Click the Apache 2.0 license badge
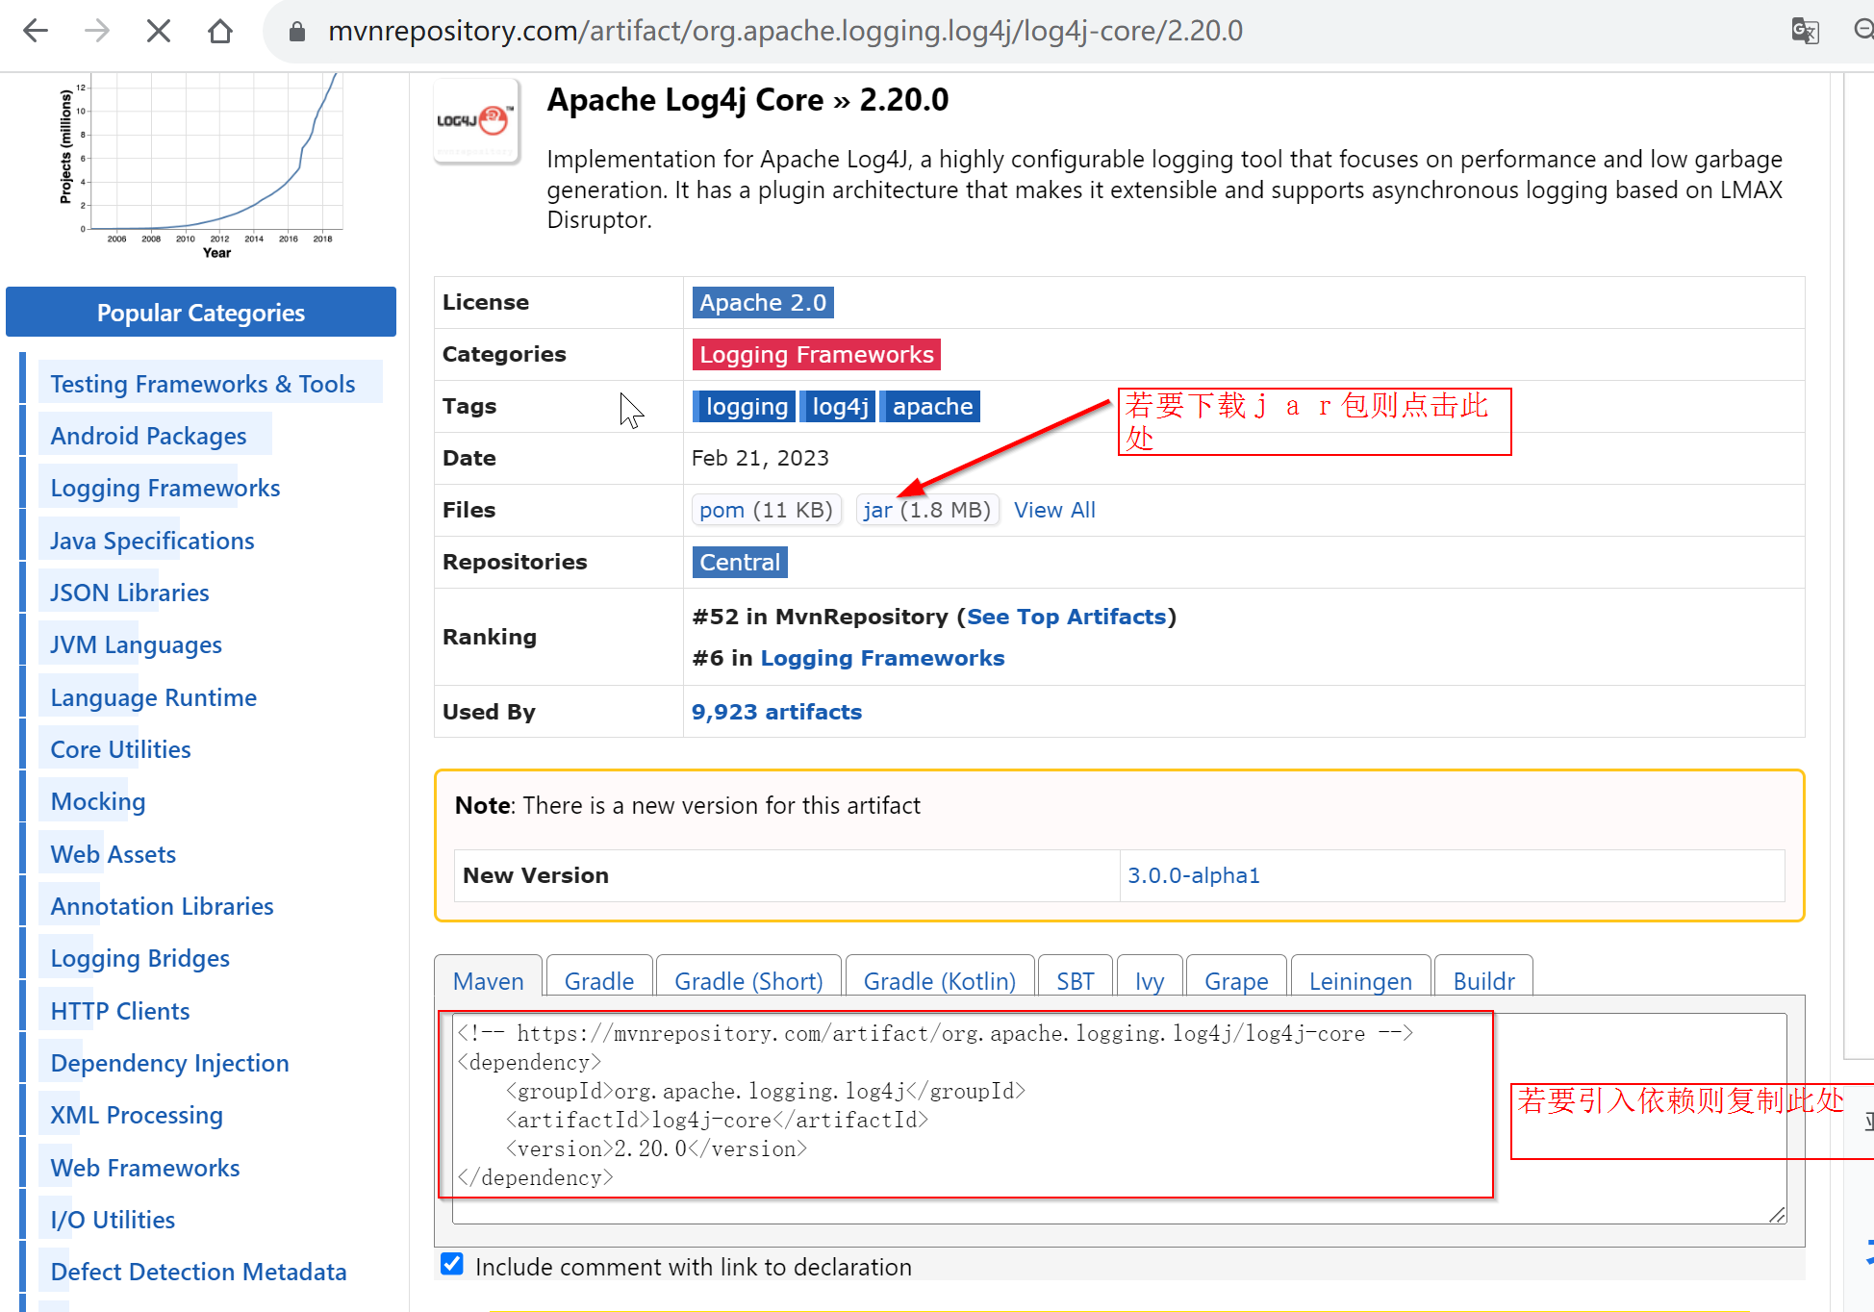 [763, 302]
